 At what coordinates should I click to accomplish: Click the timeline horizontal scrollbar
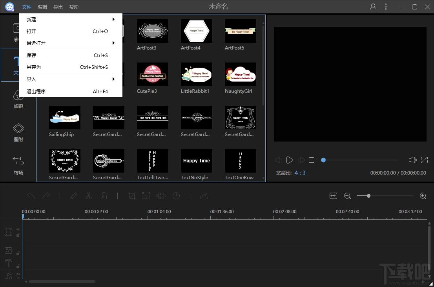coord(62,281)
